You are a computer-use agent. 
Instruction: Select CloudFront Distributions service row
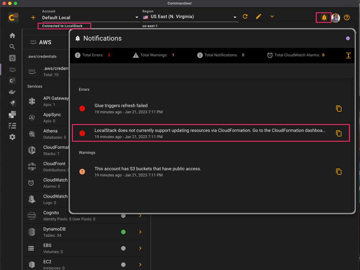click(46, 167)
